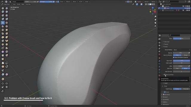This screenshot has width=191, height=107.
Task: Select the Cloth brush
Action: click(3, 52)
